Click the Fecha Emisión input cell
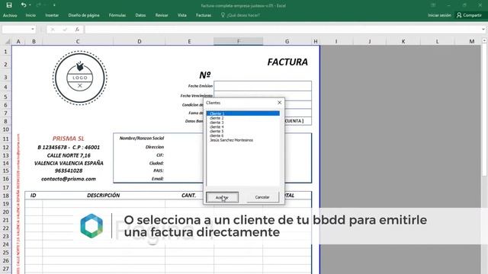This screenshot has width=488, height=274. click(262, 86)
